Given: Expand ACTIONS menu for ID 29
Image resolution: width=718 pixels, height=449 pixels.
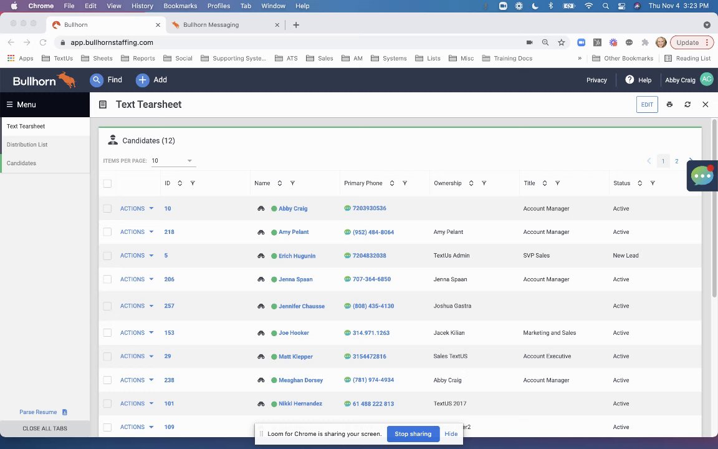Looking at the screenshot, I should coord(136,356).
